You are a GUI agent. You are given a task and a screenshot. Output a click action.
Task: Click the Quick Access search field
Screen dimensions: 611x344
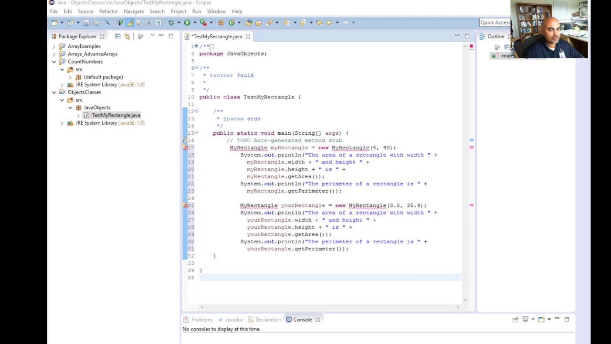click(x=495, y=22)
